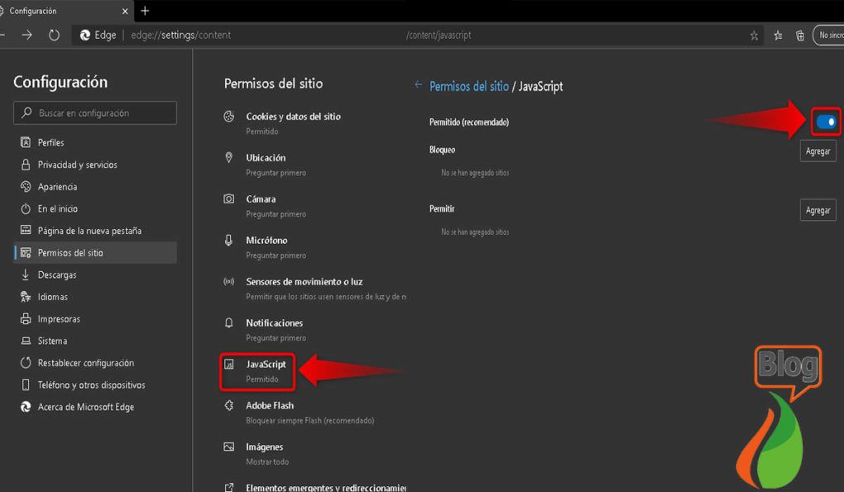Select the Configuración browser tab

(58, 12)
